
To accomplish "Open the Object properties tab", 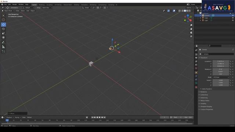I will (196, 73).
